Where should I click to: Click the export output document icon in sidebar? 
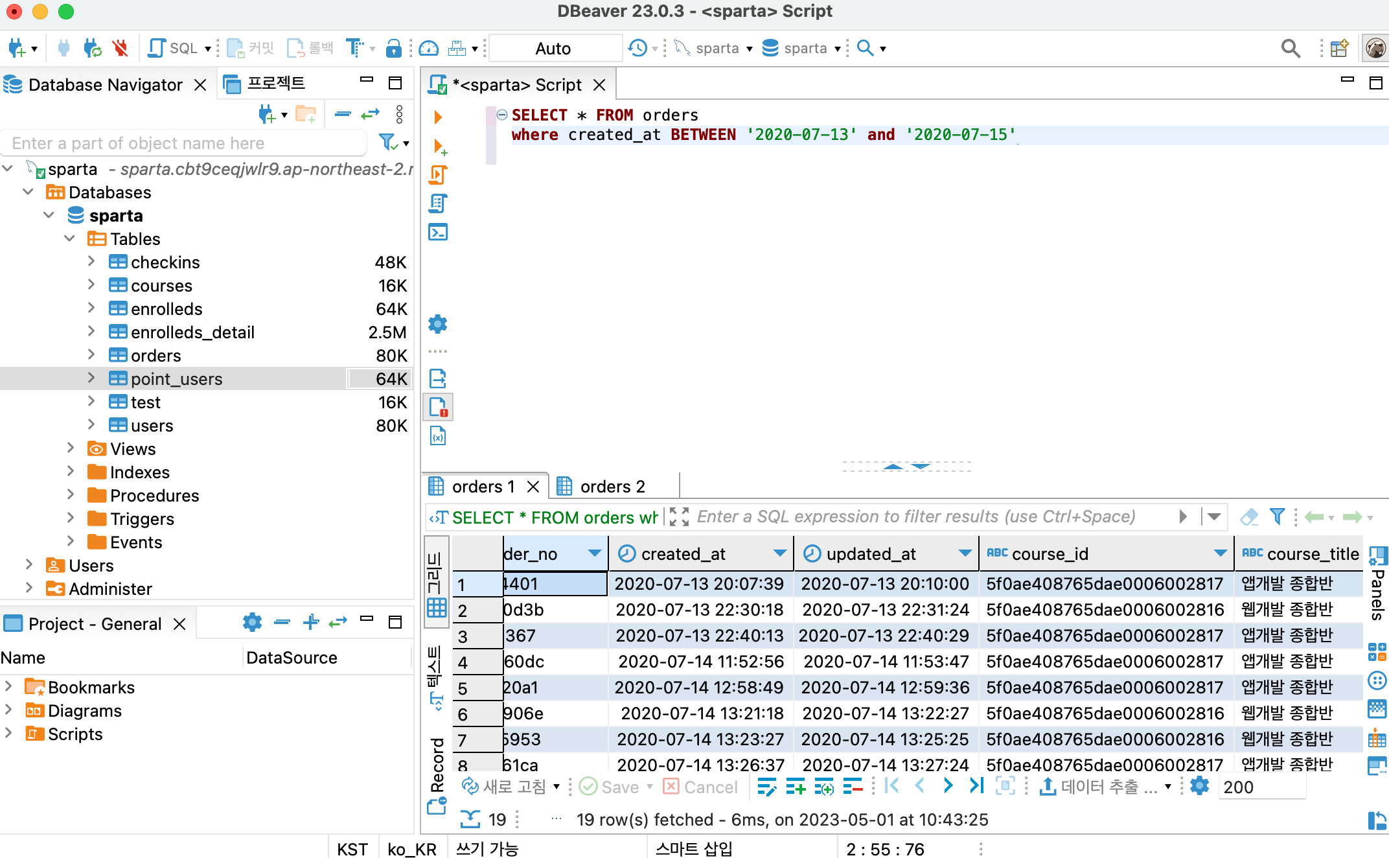coord(438,378)
